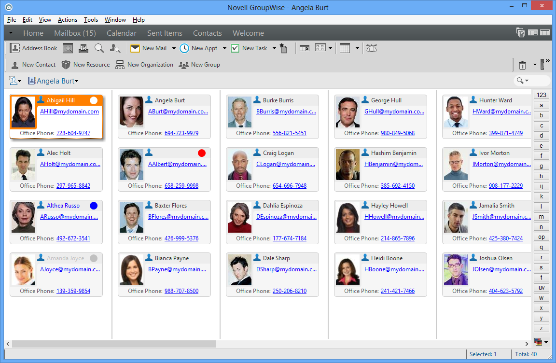Open the dropdown arrow next to Delete
This screenshot has width=556, height=363.
pyautogui.click(x=535, y=65)
